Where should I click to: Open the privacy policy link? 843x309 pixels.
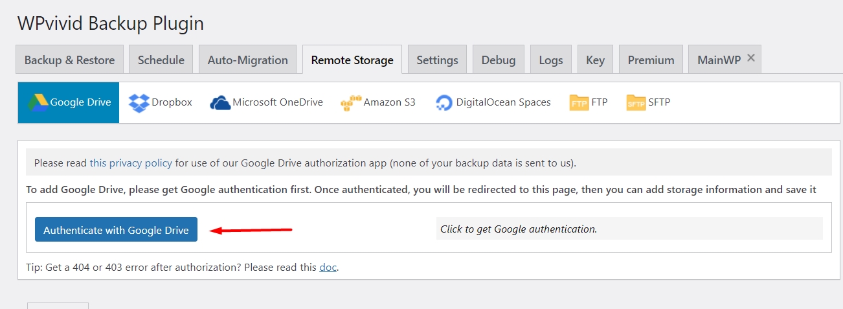(x=131, y=163)
